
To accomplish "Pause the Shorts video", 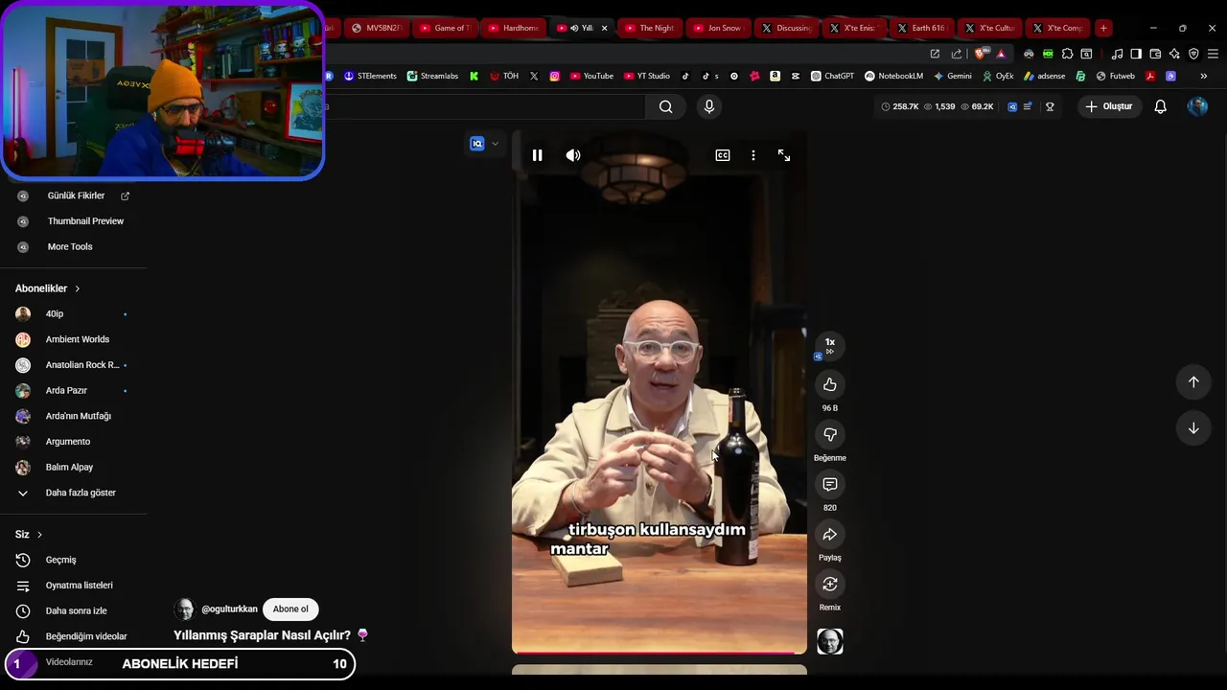I will (x=537, y=155).
